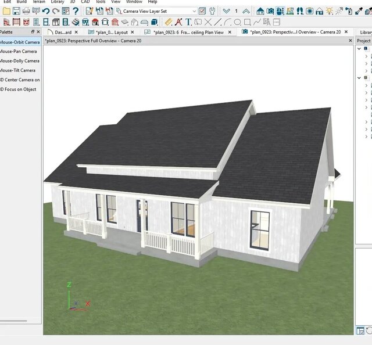372x345 pixels.
Task: Select the spline CAD tool
Action: pos(257,22)
